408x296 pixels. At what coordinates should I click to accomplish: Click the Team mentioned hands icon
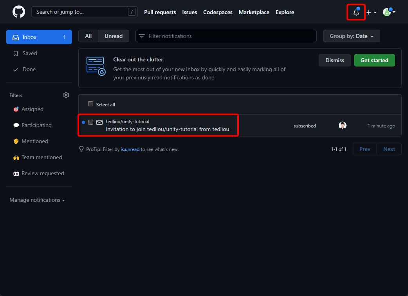pyautogui.click(x=16, y=158)
